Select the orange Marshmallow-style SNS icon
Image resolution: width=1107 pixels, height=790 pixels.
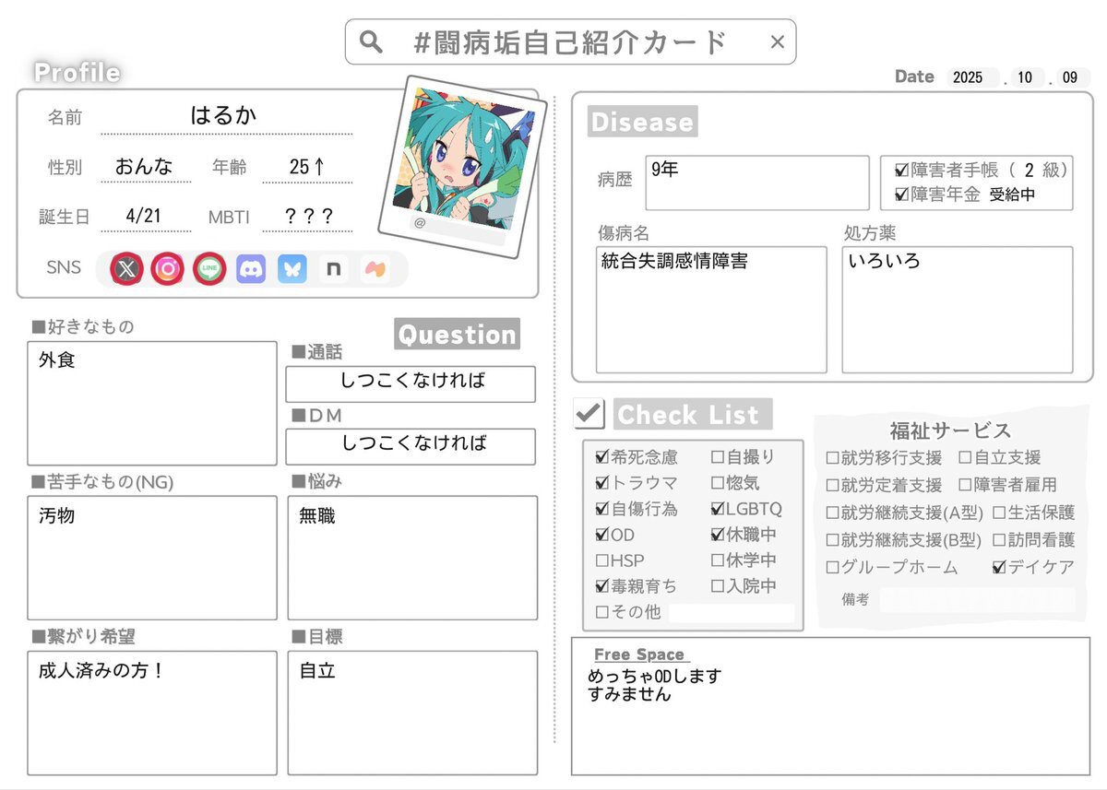point(375,269)
